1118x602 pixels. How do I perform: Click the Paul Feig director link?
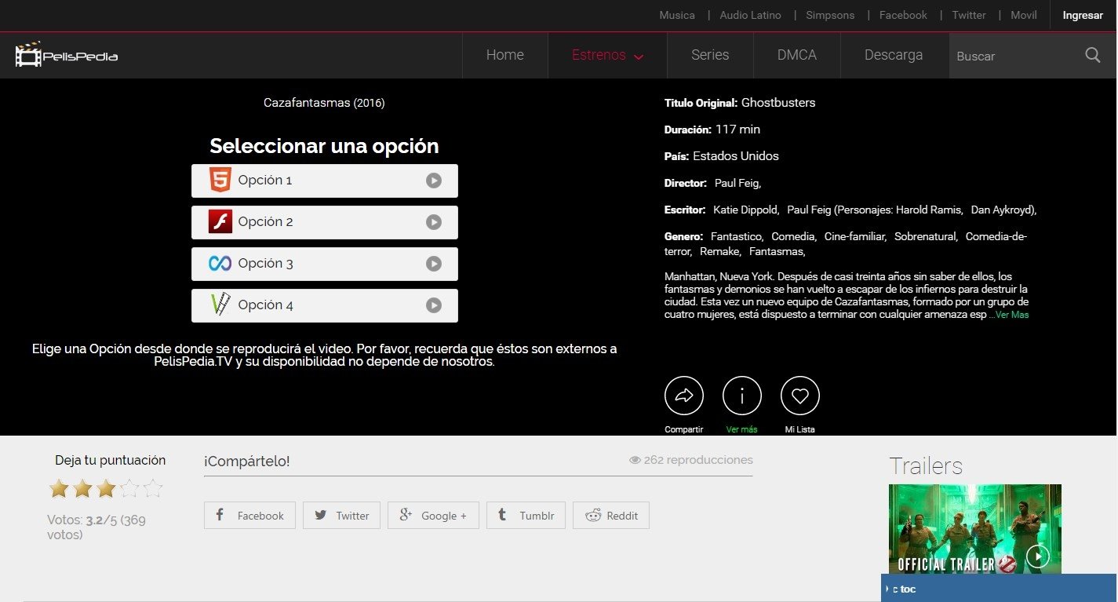tap(737, 183)
